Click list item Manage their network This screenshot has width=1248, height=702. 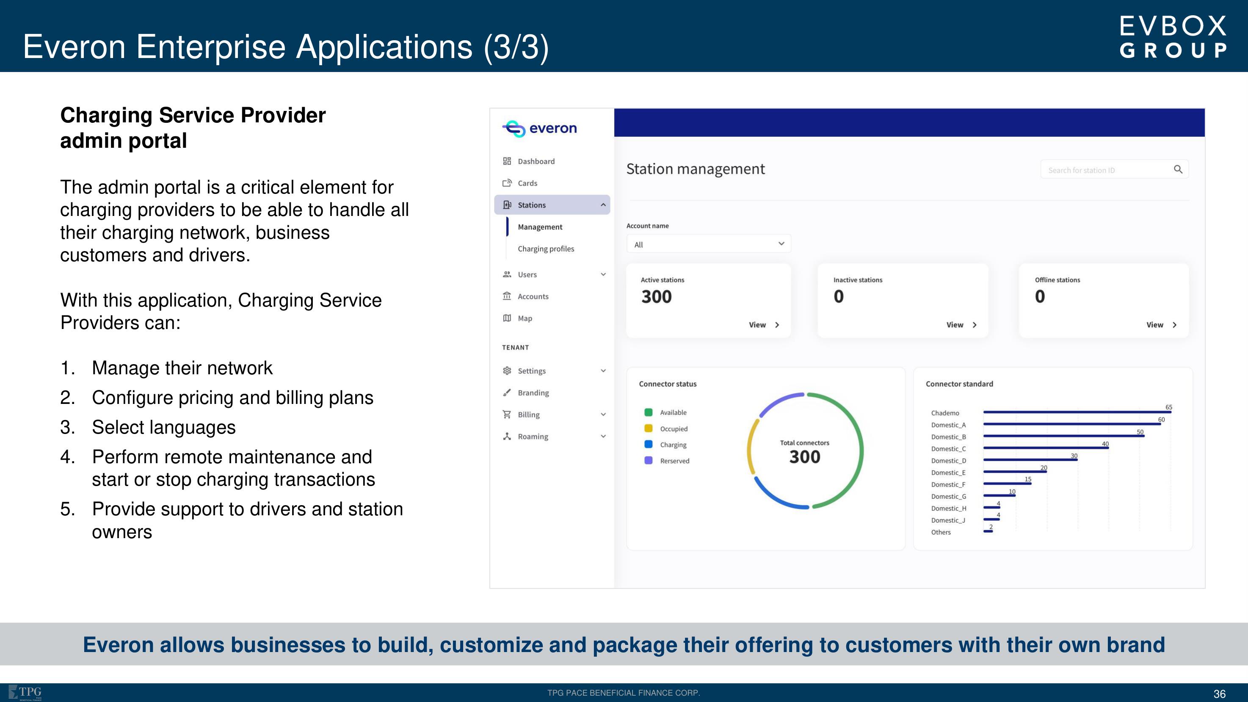tap(182, 368)
